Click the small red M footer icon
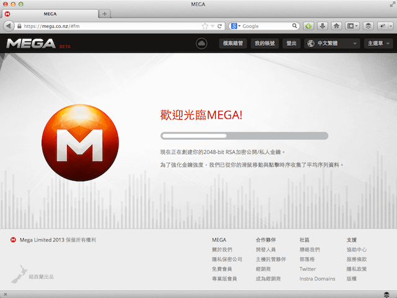 pos(13,240)
